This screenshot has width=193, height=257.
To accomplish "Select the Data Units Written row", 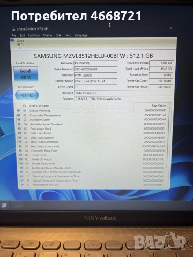I will point(93,138).
